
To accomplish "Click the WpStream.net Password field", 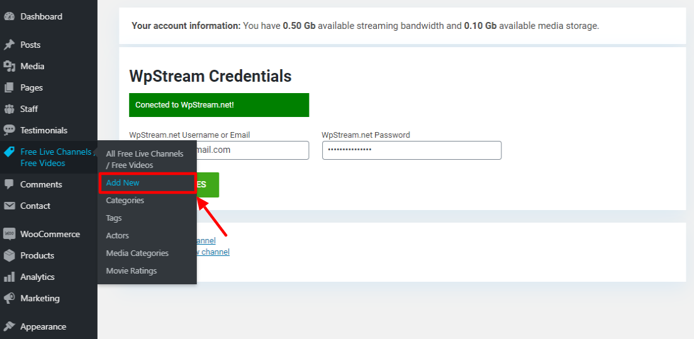I will point(411,150).
